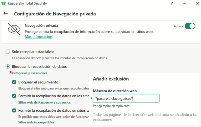Click the Máscara de dirección web field
This screenshot has width=201, height=127.
point(126,98)
